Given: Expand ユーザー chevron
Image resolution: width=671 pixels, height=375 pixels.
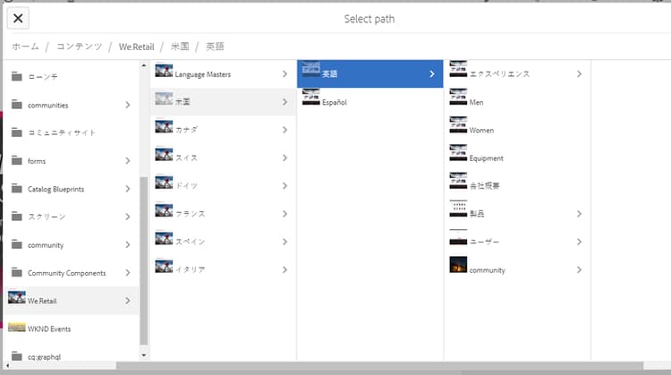Looking at the screenshot, I should 579,242.
